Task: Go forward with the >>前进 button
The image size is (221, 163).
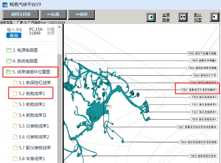Action: pos(81,14)
